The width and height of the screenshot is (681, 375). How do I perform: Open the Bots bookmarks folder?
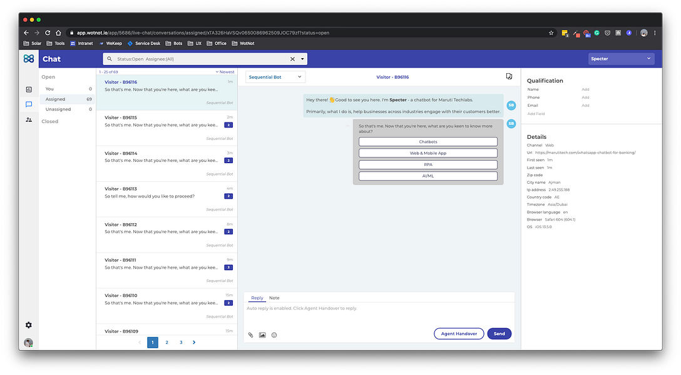pyautogui.click(x=174, y=43)
